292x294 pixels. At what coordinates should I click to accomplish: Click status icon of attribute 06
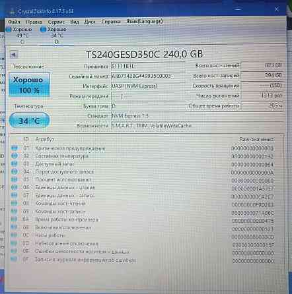(15, 187)
